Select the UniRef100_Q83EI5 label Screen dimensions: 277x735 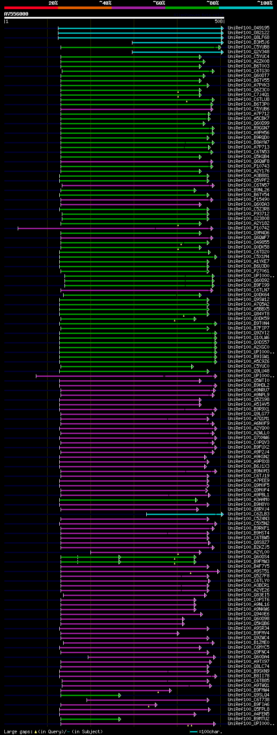coord(248,595)
